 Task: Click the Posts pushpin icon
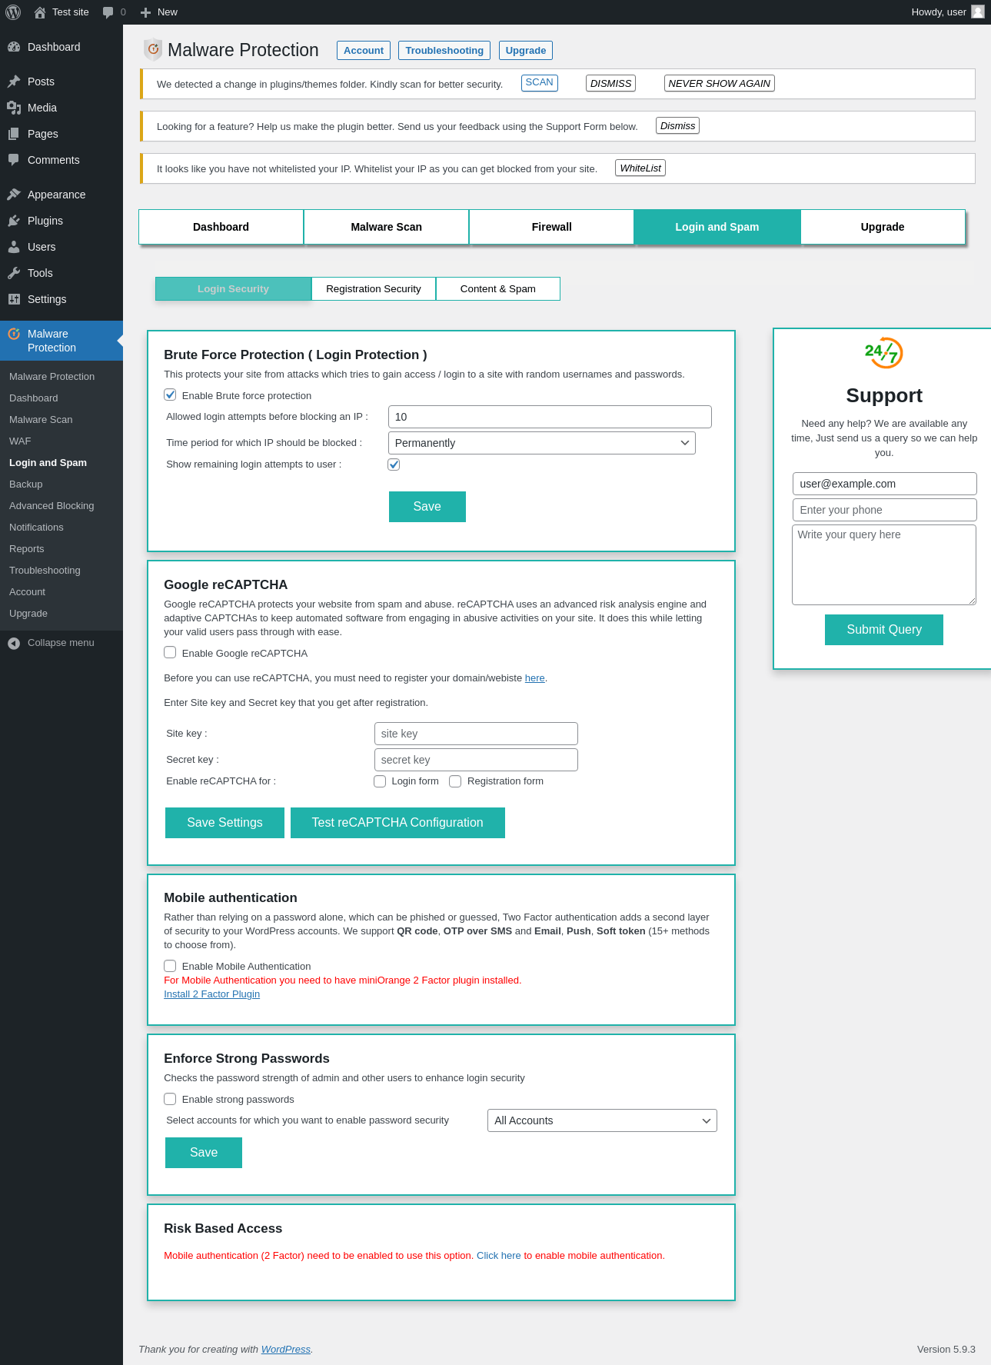point(14,82)
